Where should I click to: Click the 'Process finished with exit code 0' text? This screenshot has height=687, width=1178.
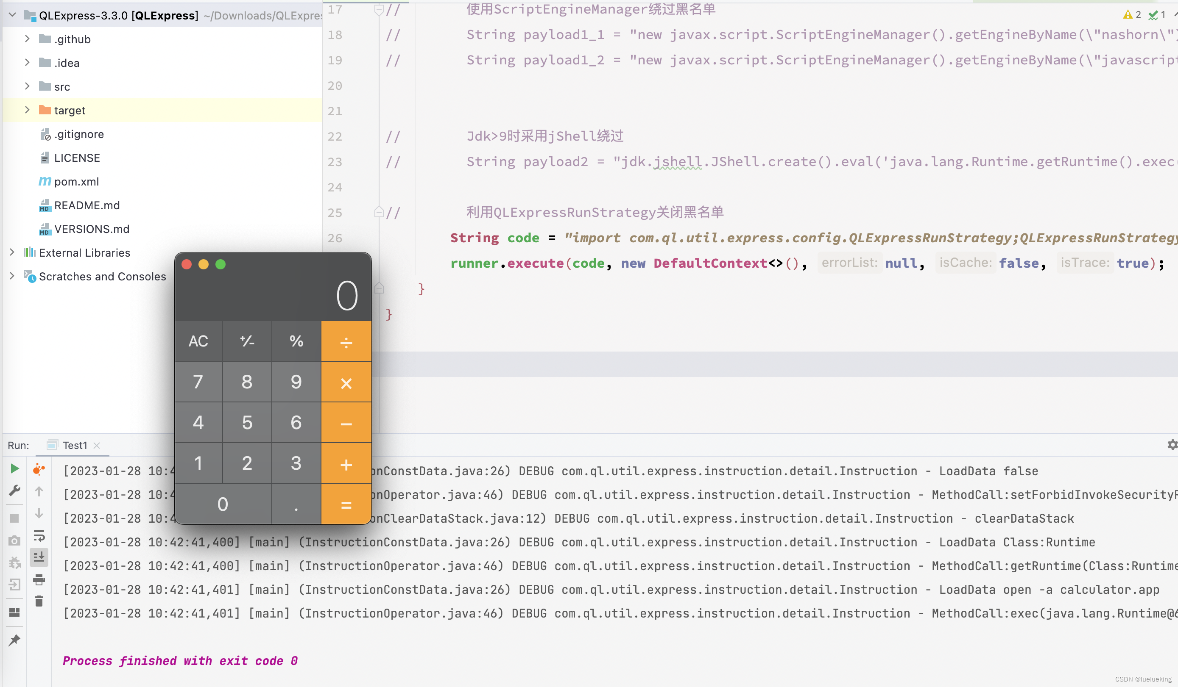[180, 661]
